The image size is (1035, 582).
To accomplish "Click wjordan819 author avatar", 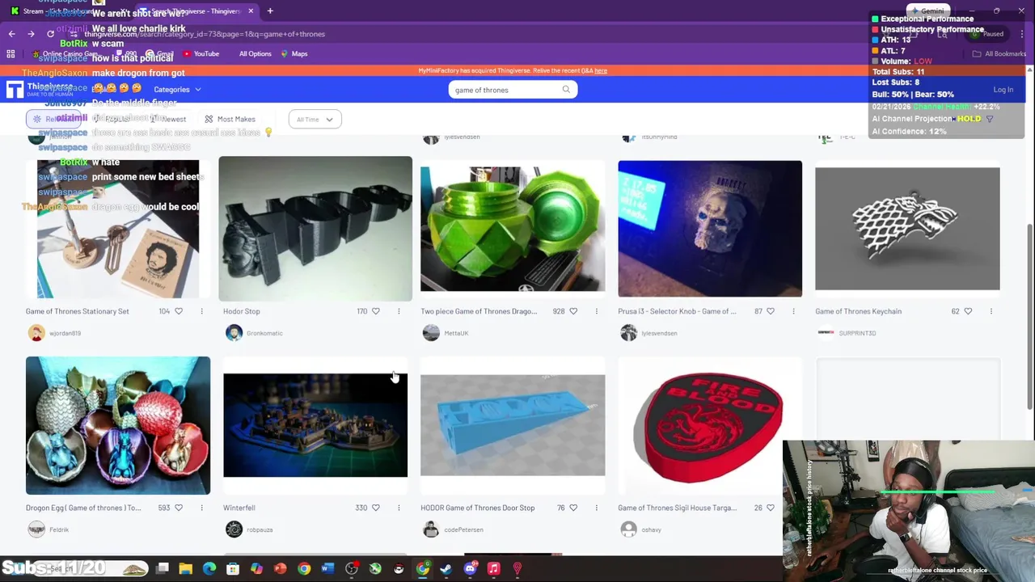I will point(36,333).
